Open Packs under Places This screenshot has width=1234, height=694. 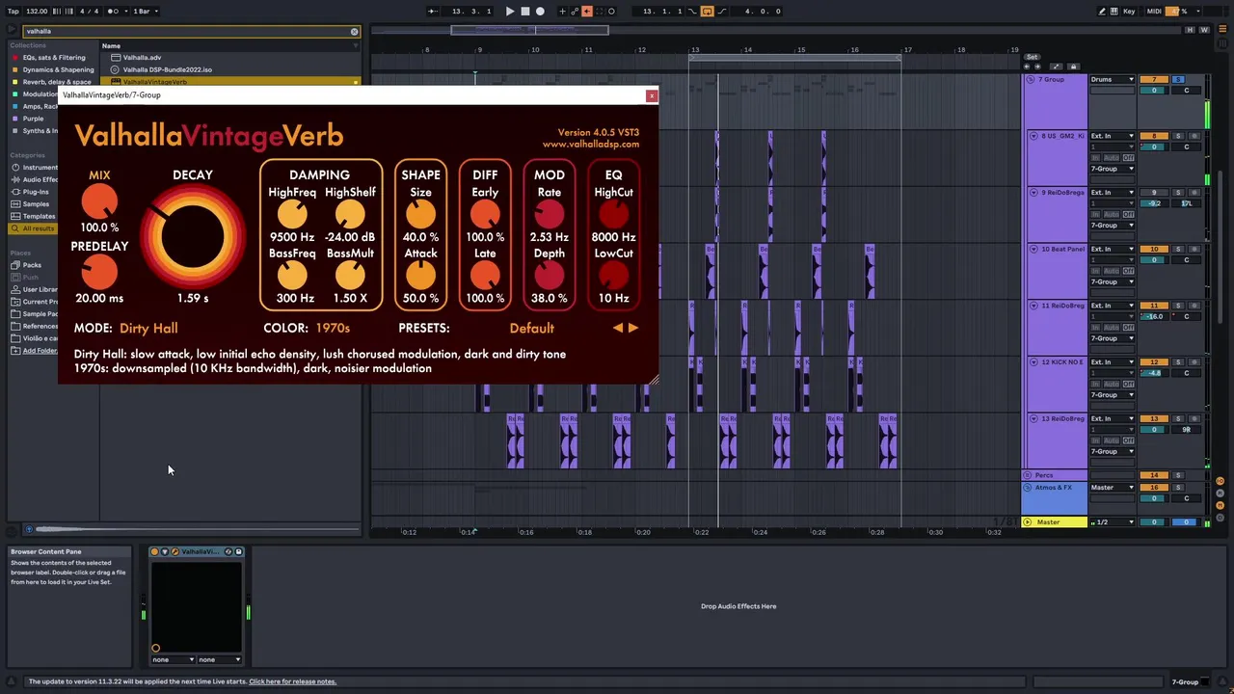pos(32,265)
